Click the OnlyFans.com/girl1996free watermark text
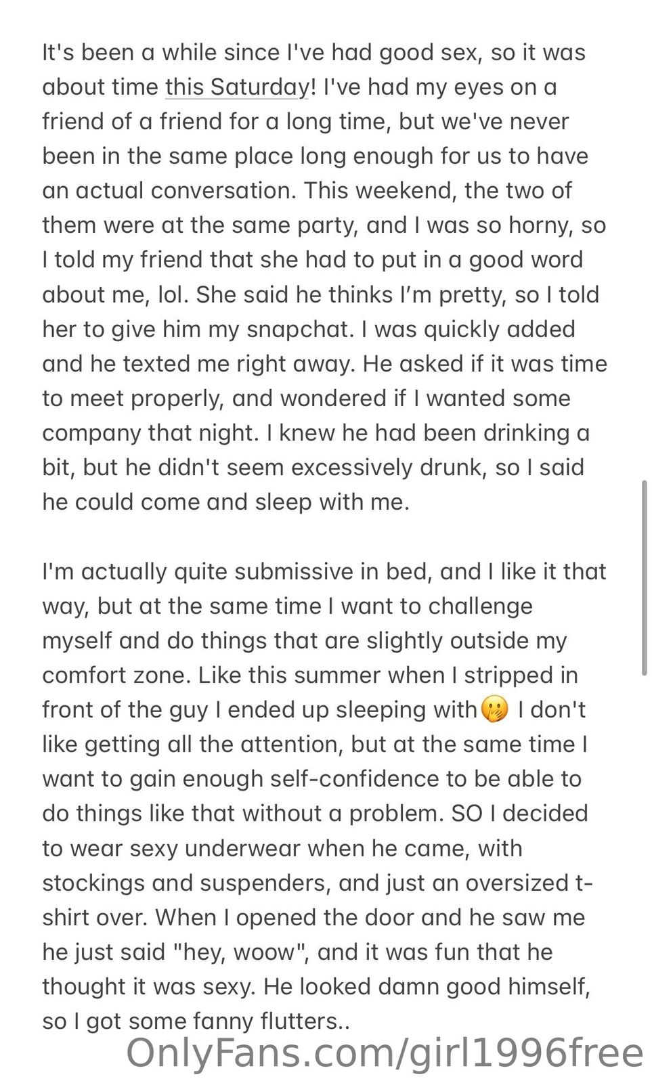The image size is (652, 1083). click(385, 1054)
